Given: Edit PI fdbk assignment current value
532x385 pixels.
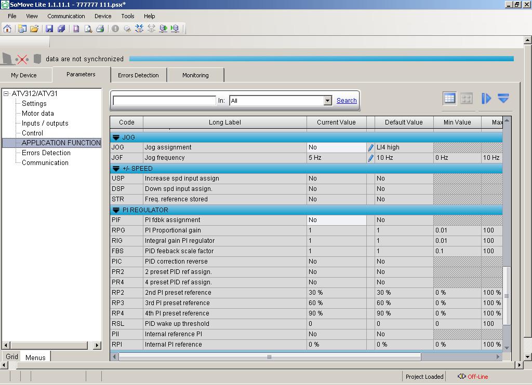Looking at the screenshot, I should (x=336, y=220).
